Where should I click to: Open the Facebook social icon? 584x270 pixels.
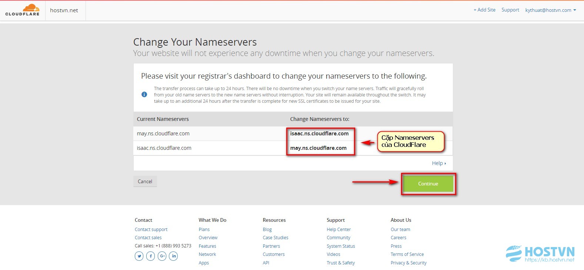pyautogui.click(x=150, y=256)
